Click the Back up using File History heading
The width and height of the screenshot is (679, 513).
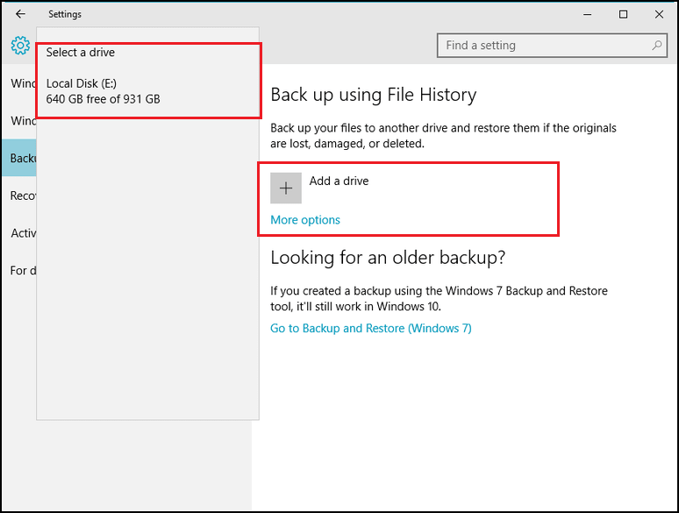coord(373,95)
